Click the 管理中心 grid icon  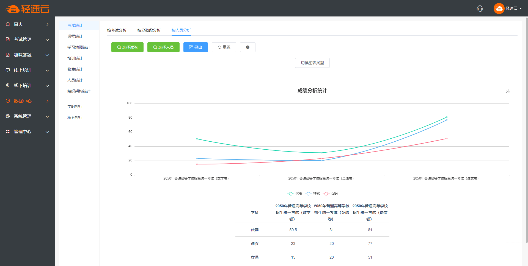(x=8, y=131)
